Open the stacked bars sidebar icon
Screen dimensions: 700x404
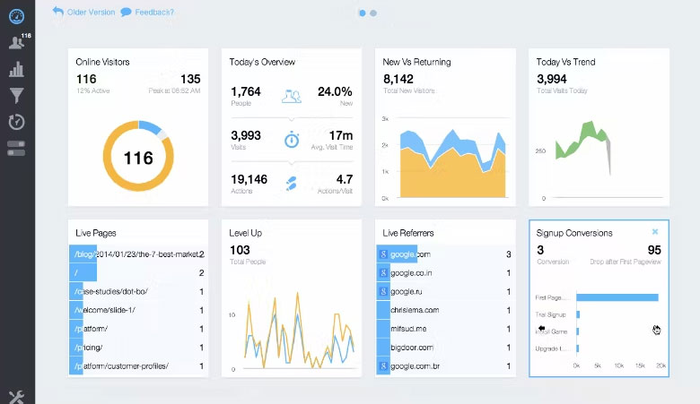pyautogui.click(x=16, y=149)
